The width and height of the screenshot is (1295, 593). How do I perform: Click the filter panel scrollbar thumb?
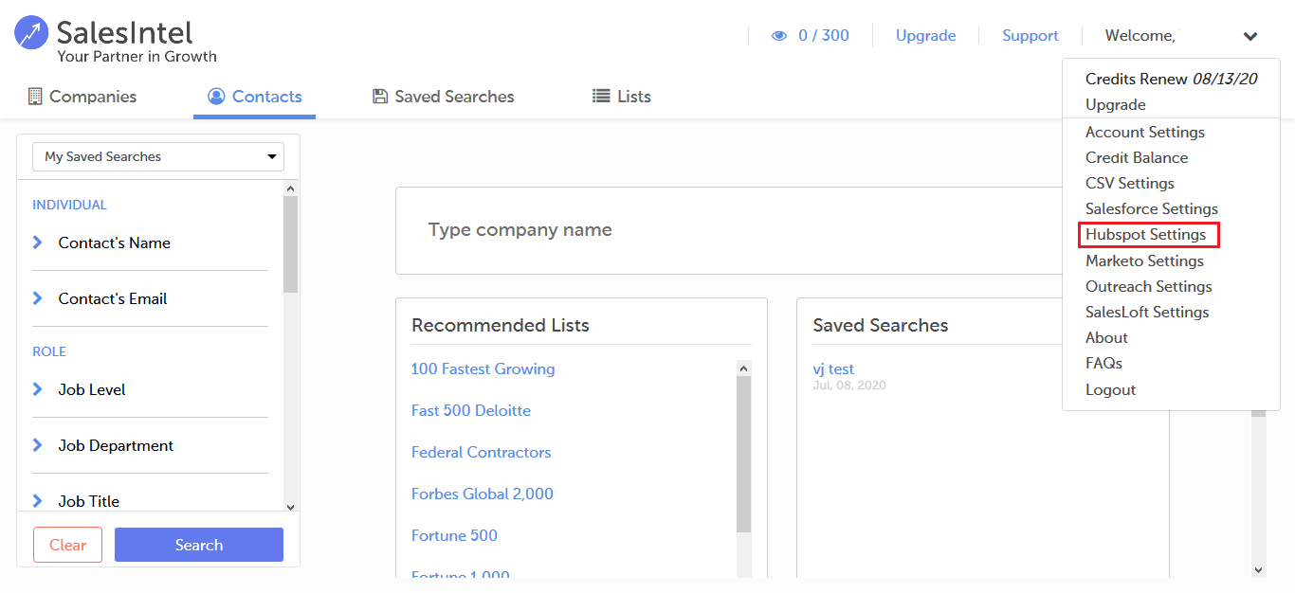click(291, 244)
